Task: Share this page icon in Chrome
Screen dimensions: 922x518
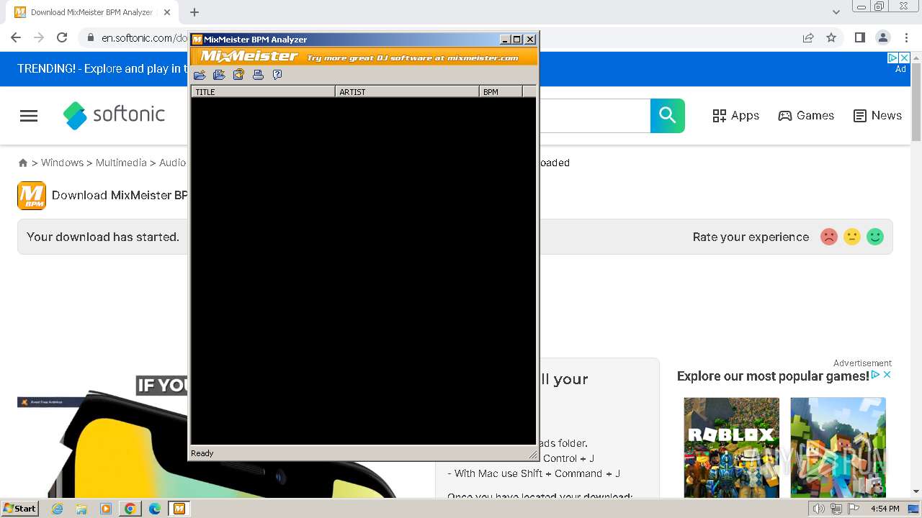Action: (808, 37)
